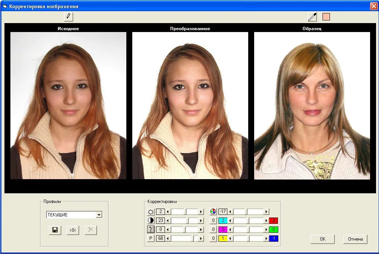Pick the eyedropper color sampler tool
379x254 pixels.
pyautogui.click(x=312, y=17)
